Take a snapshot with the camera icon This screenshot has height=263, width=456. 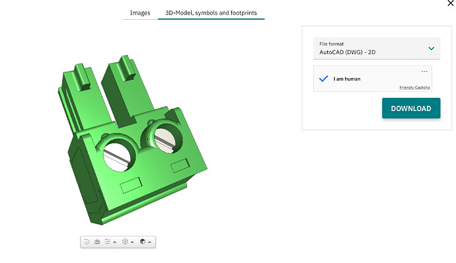[x=97, y=241]
